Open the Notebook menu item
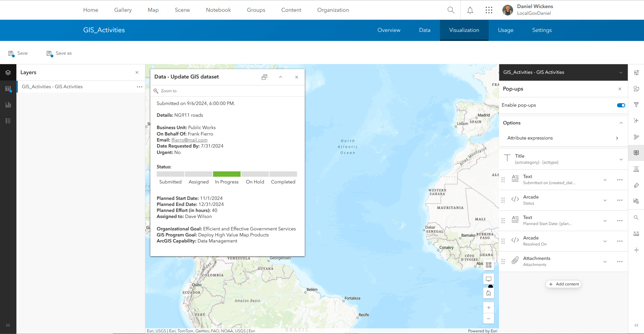 click(218, 10)
